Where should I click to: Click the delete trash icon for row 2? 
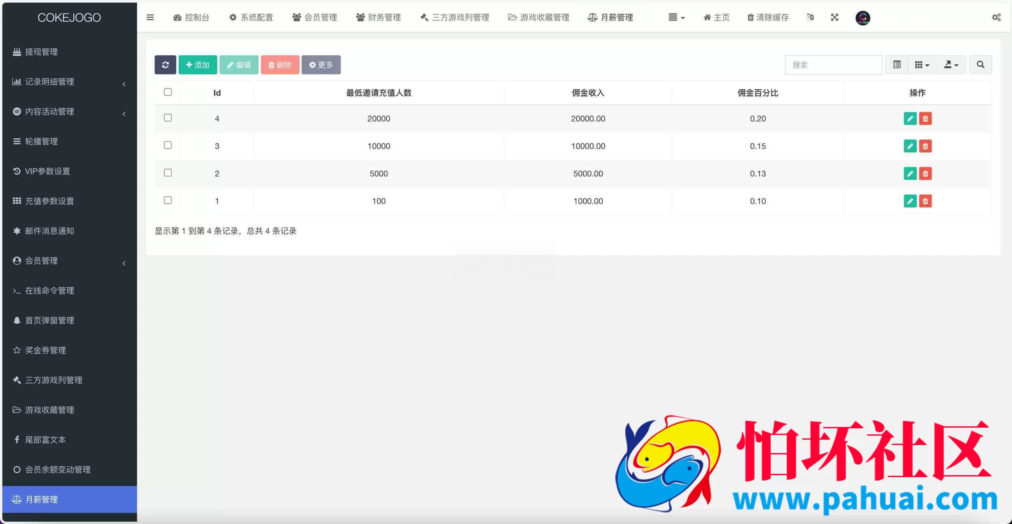[x=925, y=173]
